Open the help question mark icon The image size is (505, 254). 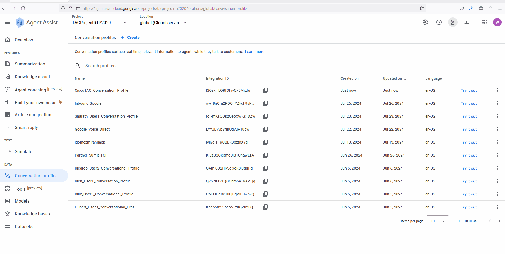[x=439, y=23]
